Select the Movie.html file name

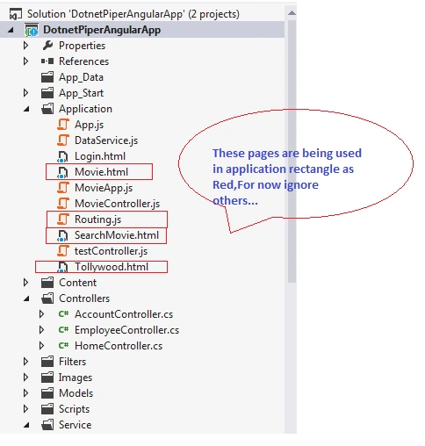(101, 172)
